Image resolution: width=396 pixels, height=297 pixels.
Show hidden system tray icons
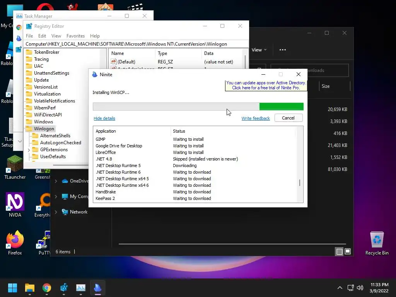click(x=340, y=288)
